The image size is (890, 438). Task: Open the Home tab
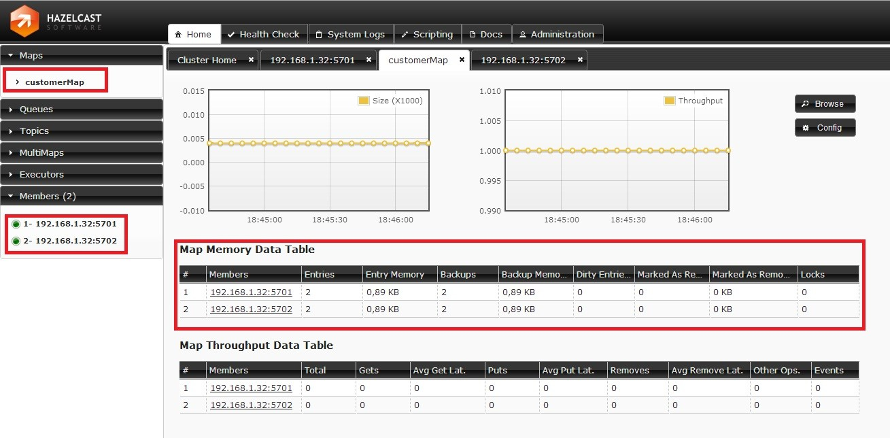coord(193,34)
